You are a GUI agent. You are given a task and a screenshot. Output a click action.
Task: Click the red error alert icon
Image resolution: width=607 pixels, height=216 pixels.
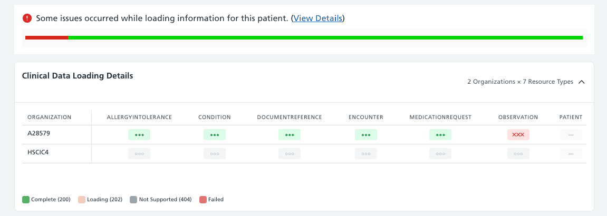pos(27,18)
